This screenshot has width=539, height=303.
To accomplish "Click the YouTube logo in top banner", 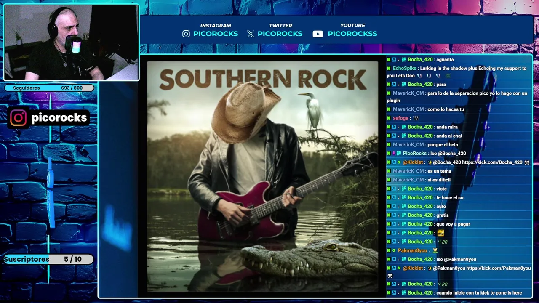I will (318, 34).
